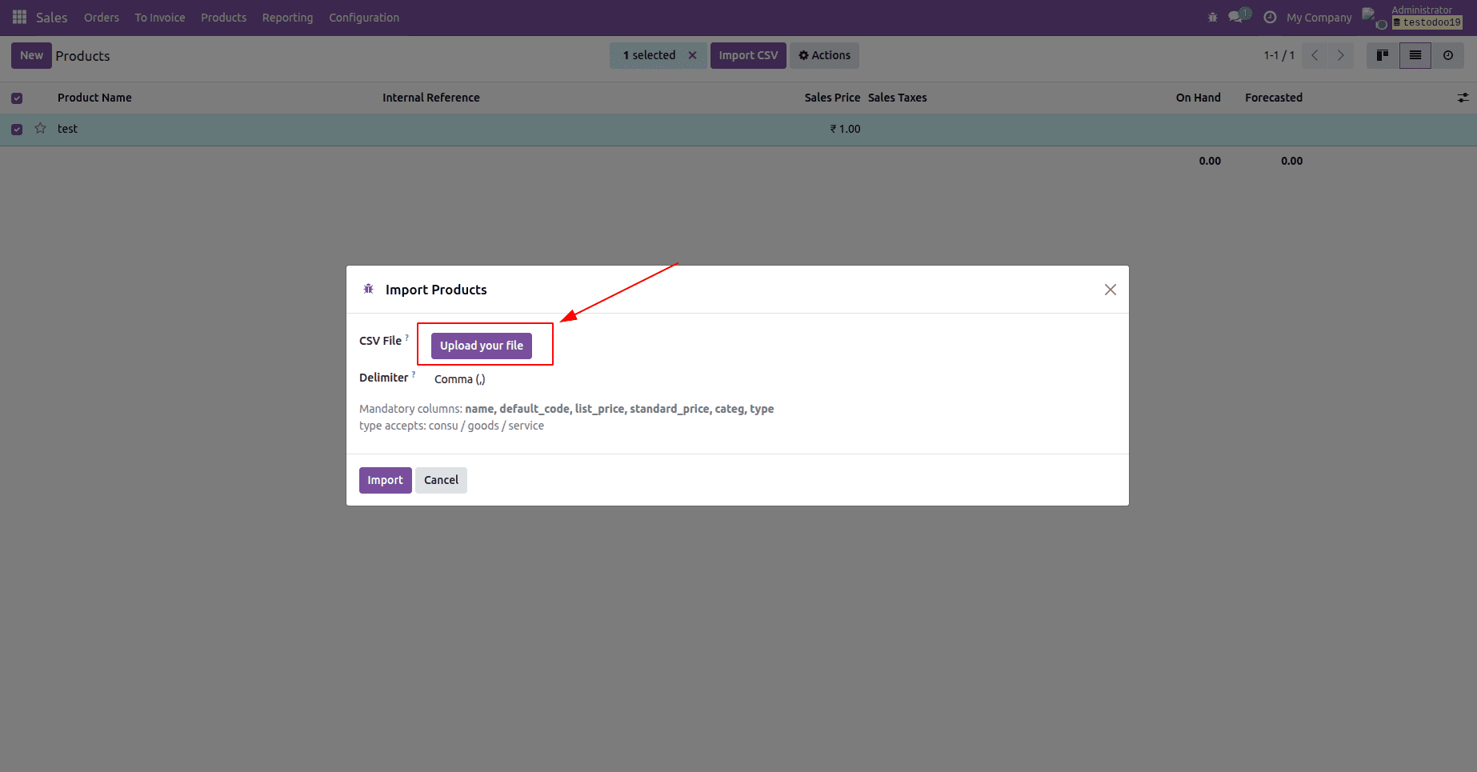Click the Upload your file button

482,346
